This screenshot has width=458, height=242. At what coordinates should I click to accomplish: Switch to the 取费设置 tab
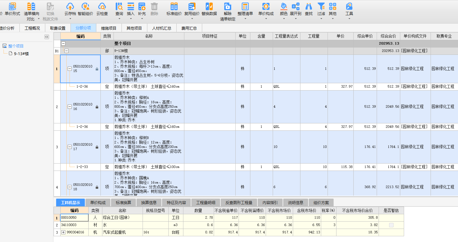tap(57, 28)
